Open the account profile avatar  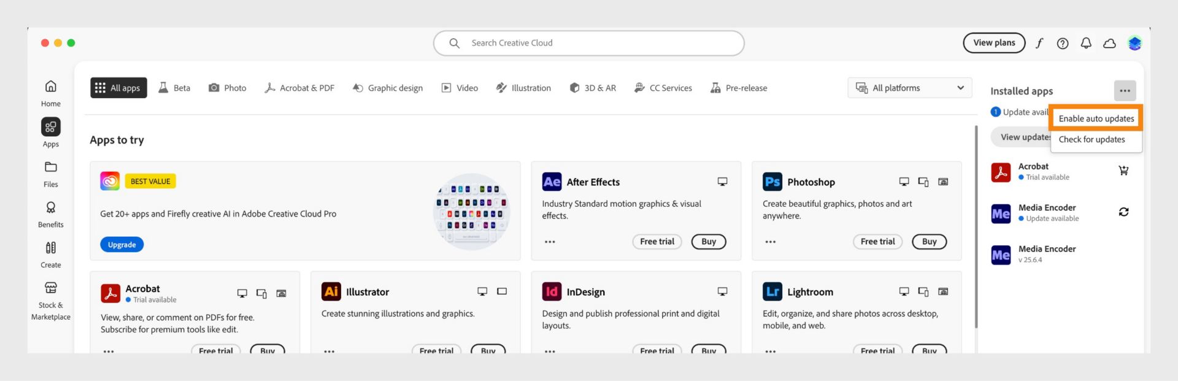[x=1134, y=43]
